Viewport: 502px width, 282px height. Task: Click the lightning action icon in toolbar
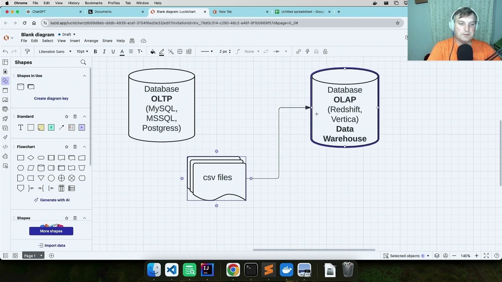[307, 51]
